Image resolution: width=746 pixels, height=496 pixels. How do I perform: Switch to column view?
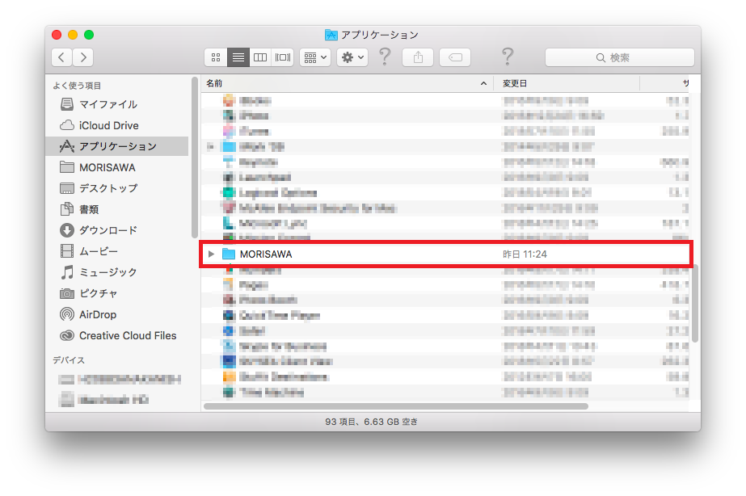[x=260, y=57]
